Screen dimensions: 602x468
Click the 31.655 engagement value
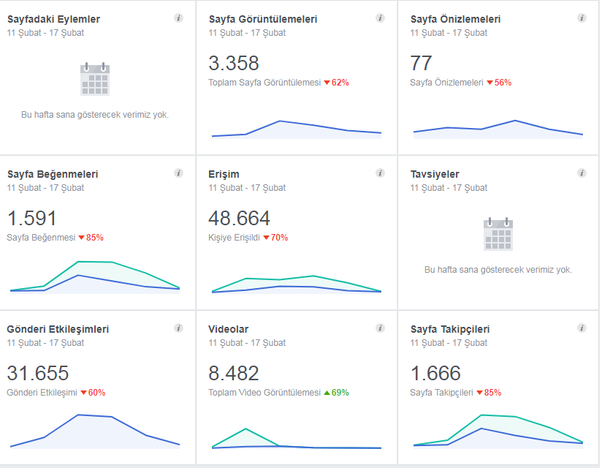pyautogui.click(x=38, y=374)
